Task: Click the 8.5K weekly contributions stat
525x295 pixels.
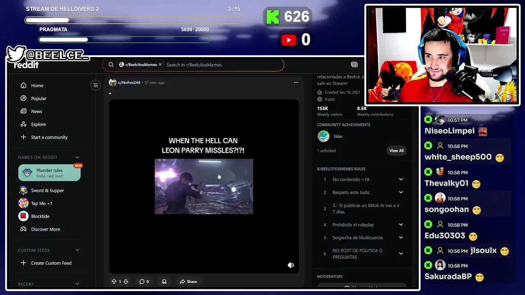Action: (375, 111)
